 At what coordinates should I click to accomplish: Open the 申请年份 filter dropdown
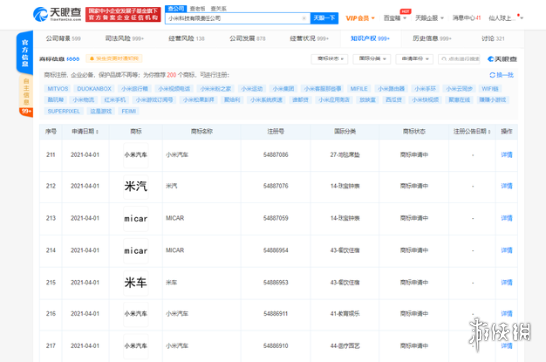coord(414,59)
